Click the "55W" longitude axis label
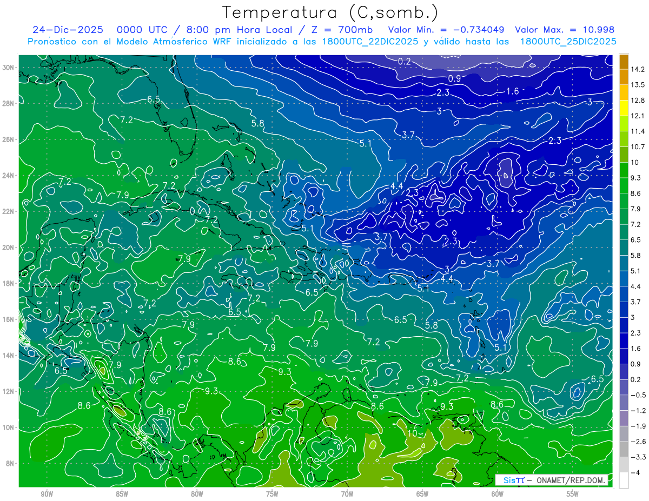The image size is (649, 501). [x=573, y=493]
